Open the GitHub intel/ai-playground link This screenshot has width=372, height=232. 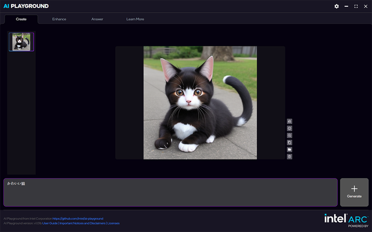click(77, 219)
